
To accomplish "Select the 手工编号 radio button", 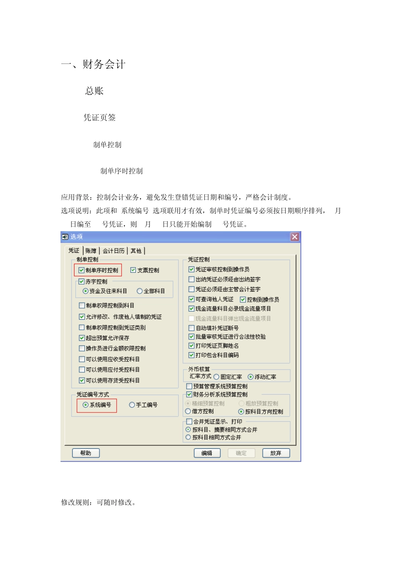I will point(132,405).
